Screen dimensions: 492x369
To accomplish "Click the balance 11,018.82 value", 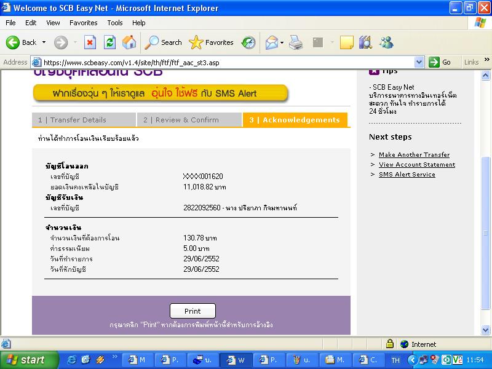I will click(198, 187).
